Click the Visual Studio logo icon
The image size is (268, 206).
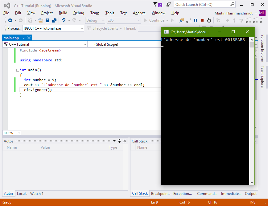click(7, 6)
